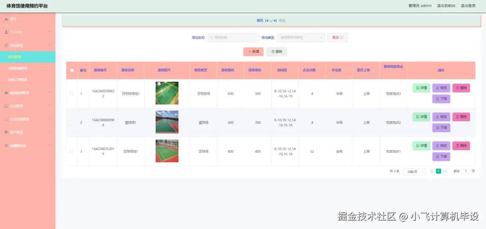The width and height of the screenshot is (486, 229).
Task: Click 下架 for row 足球场地1
Action: [x=441, y=157]
